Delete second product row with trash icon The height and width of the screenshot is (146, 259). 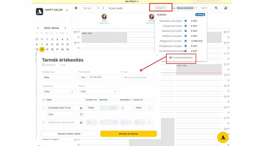(x=150, y=122)
